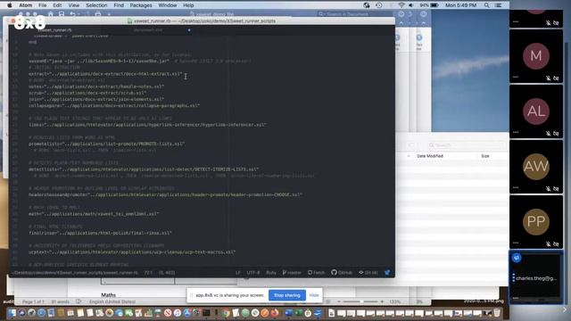Open the View menu
Screen dimensions: 571x321
(74, 5)
